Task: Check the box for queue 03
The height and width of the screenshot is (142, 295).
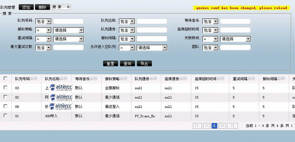Action: tap(6, 87)
